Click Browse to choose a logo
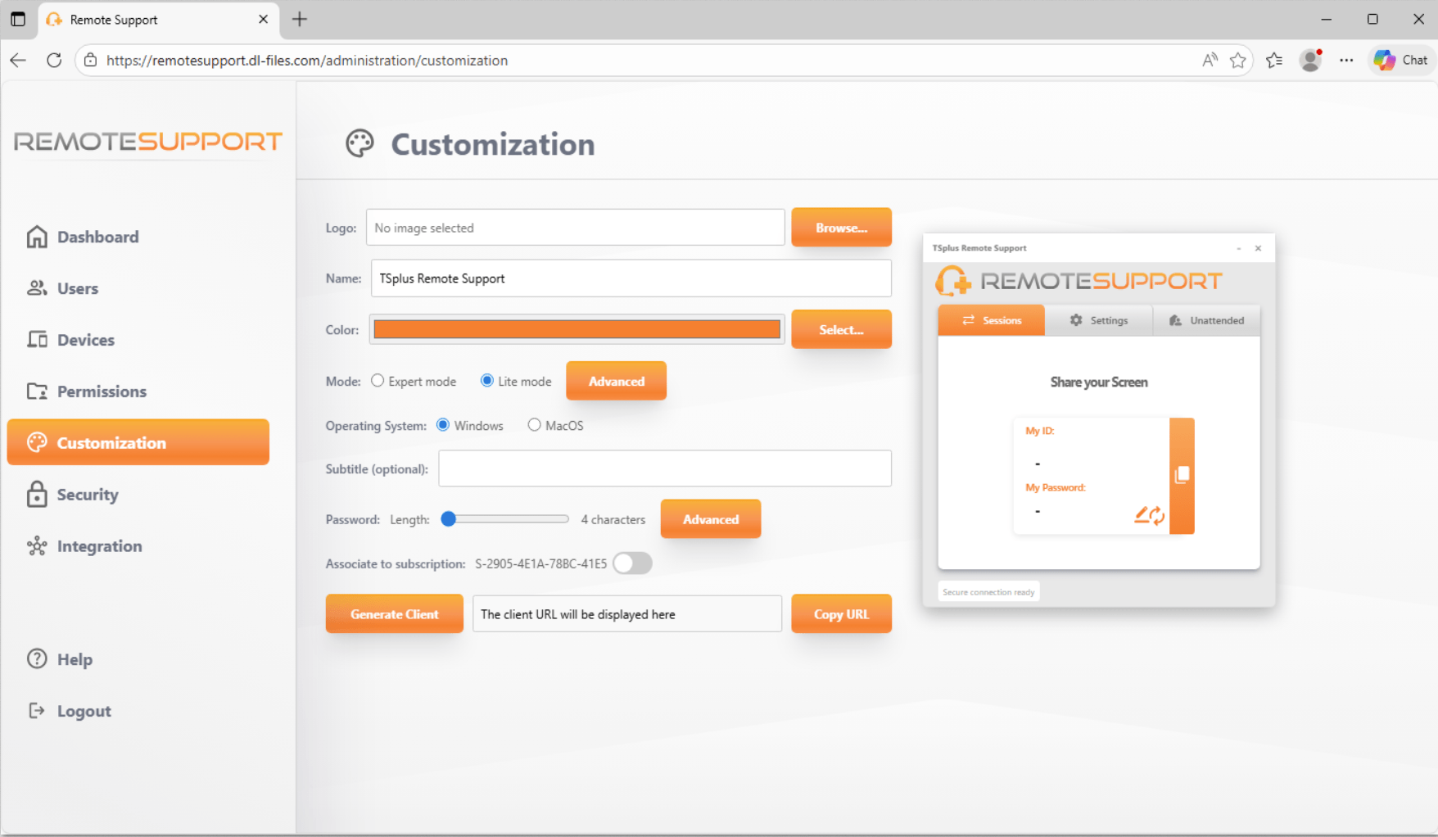Viewport: 1438px width, 837px height. (x=841, y=228)
